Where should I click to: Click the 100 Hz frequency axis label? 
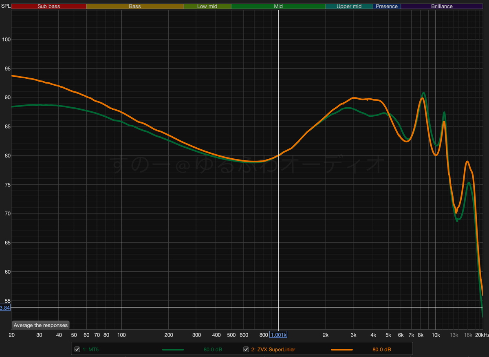[x=121, y=335]
